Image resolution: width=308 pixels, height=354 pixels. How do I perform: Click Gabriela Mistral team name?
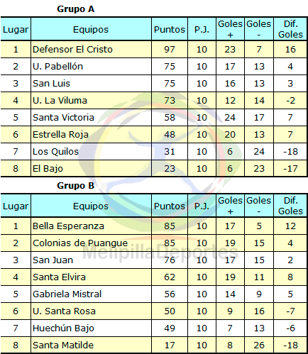pos(67,294)
